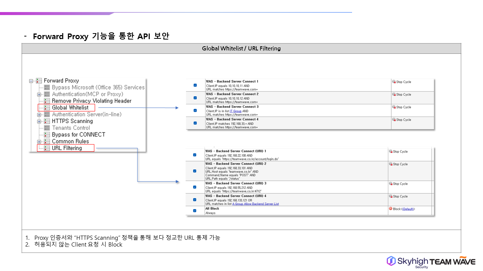
Task: Open the IT Group list link
Action: pos(235,111)
